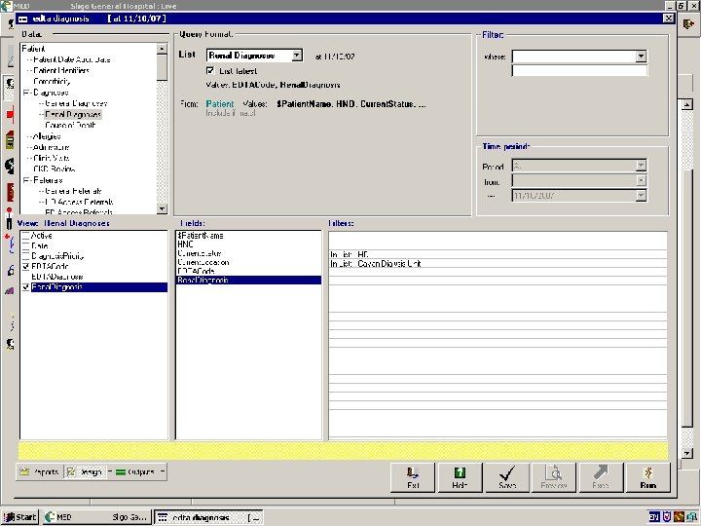701x526 pixels.
Task: Save the query with the checkmark button
Action: tap(507, 477)
